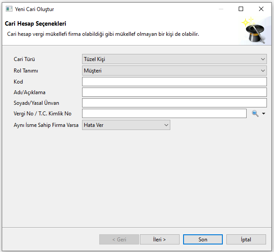Focus the Kod text field

coord(174,81)
